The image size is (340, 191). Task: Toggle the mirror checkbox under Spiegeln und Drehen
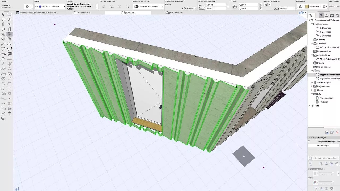266,5
